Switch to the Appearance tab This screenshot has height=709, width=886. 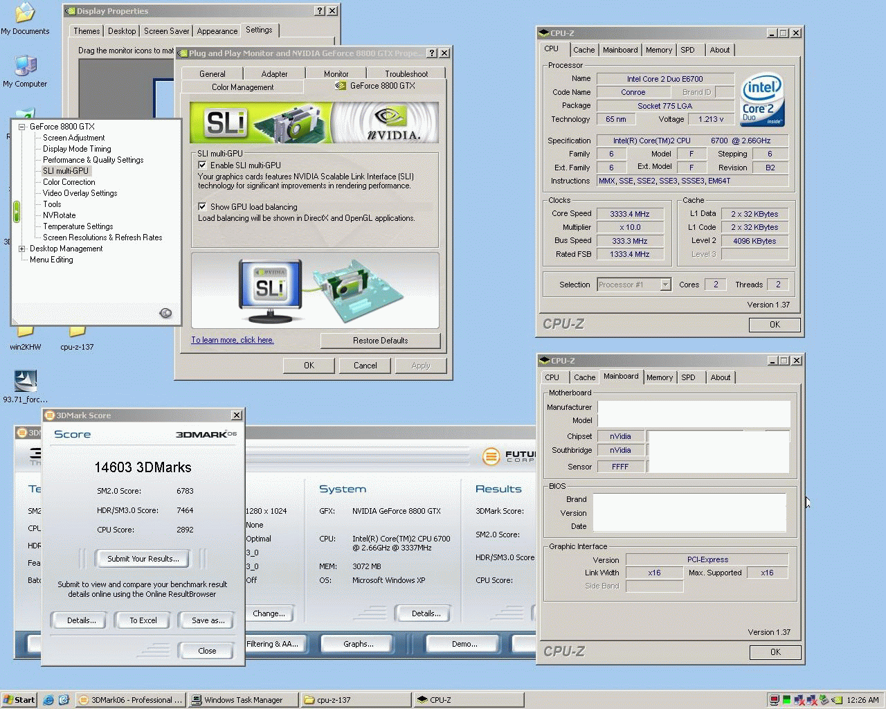[x=217, y=31]
